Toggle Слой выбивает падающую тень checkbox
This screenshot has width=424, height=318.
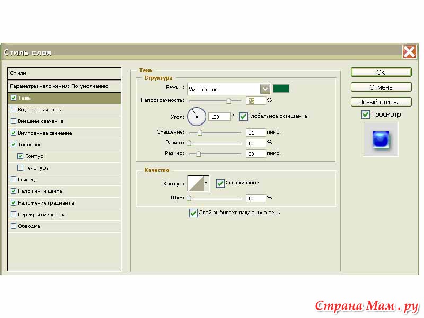(193, 213)
